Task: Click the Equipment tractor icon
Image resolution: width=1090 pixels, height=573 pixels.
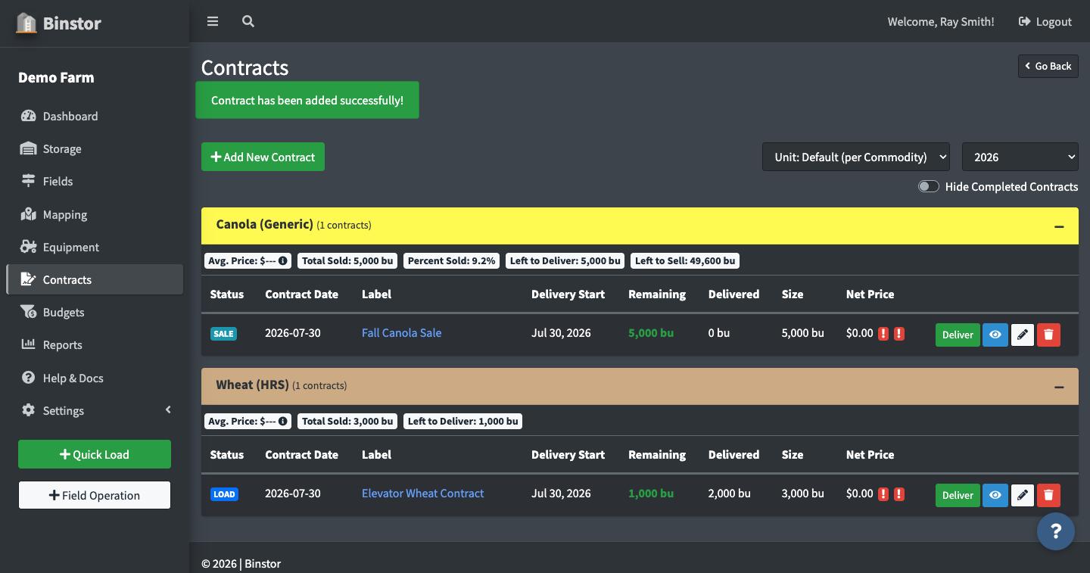Action: pos(28,247)
